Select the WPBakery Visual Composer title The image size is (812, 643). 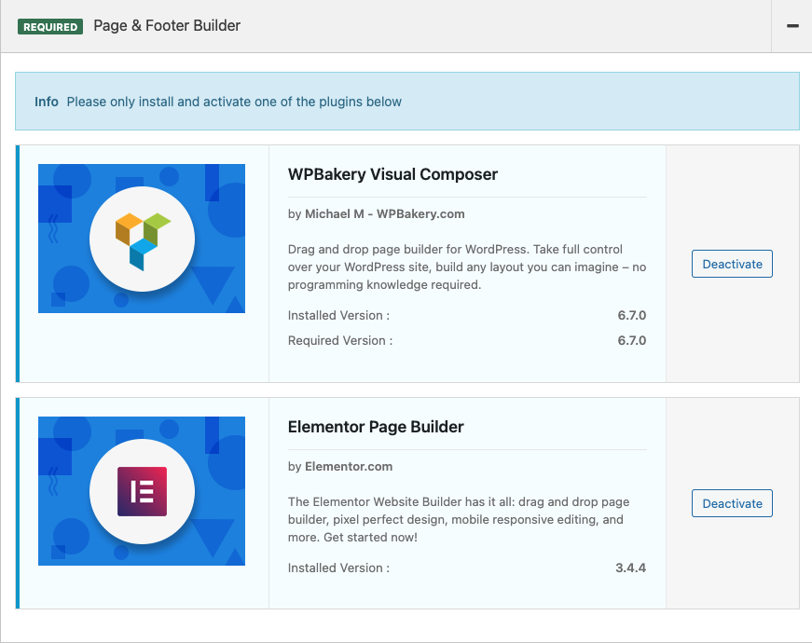[x=392, y=174]
